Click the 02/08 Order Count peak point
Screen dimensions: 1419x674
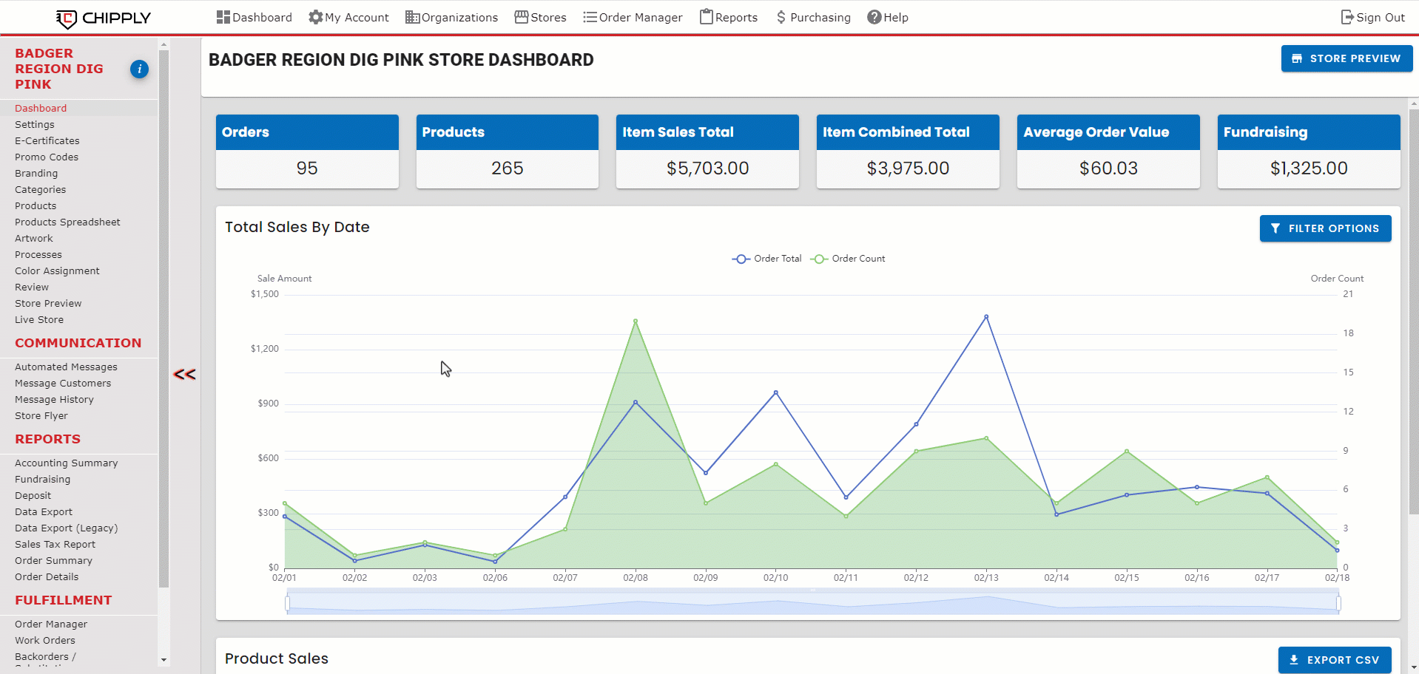[x=636, y=321]
